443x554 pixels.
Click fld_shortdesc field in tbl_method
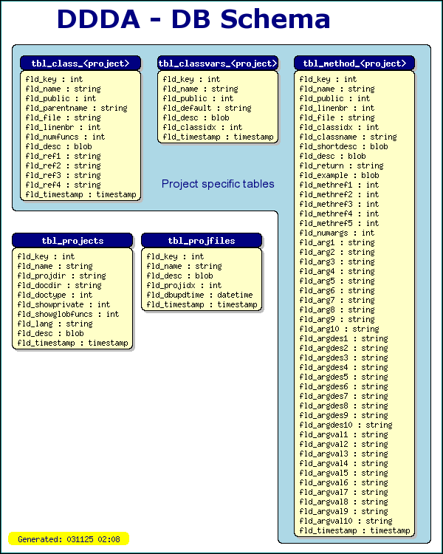(x=344, y=146)
